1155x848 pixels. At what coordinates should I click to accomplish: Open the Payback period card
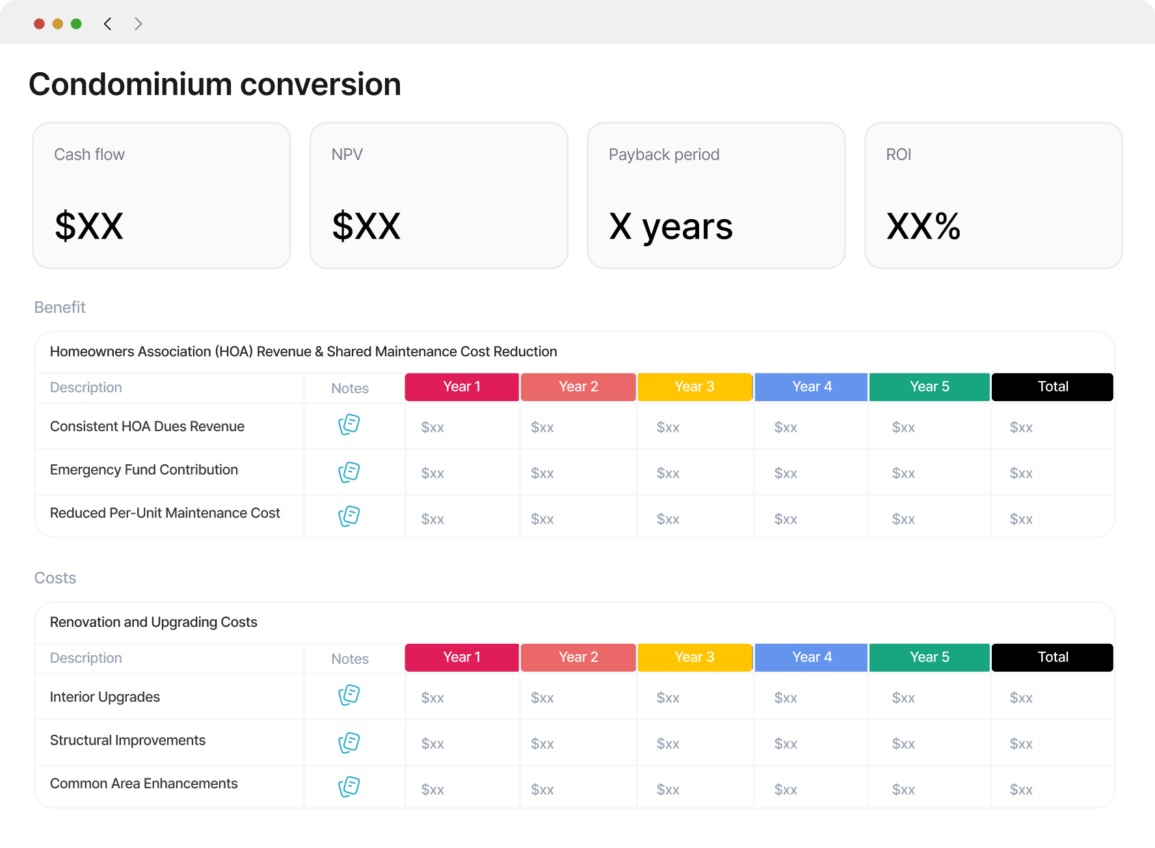click(716, 196)
